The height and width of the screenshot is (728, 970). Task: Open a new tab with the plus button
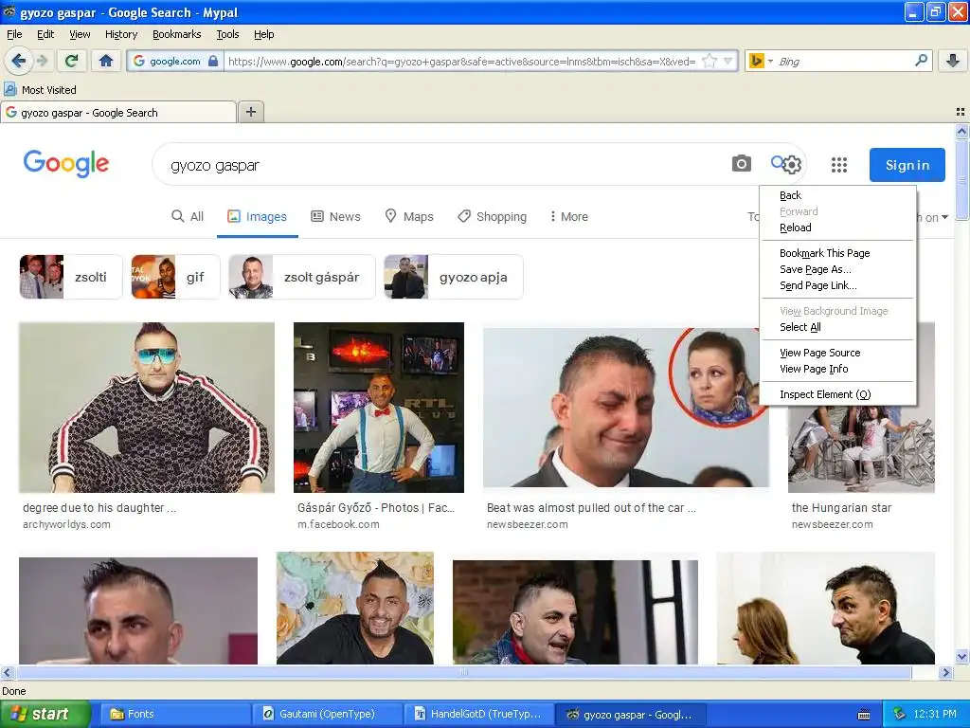pos(250,112)
